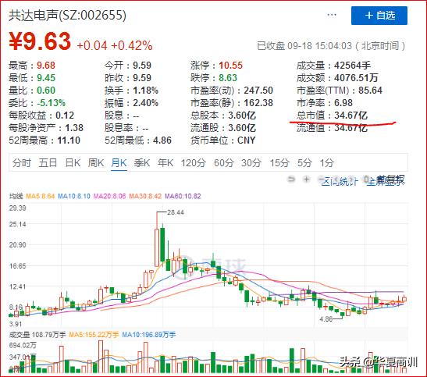427x377 pixels.
Task: Select the 年K yearly candlestick tab
Action: (x=165, y=163)
